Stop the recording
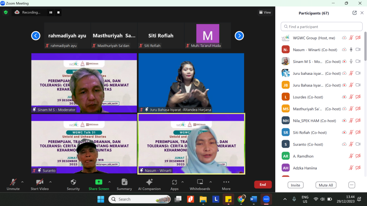 tap(58, 13)
